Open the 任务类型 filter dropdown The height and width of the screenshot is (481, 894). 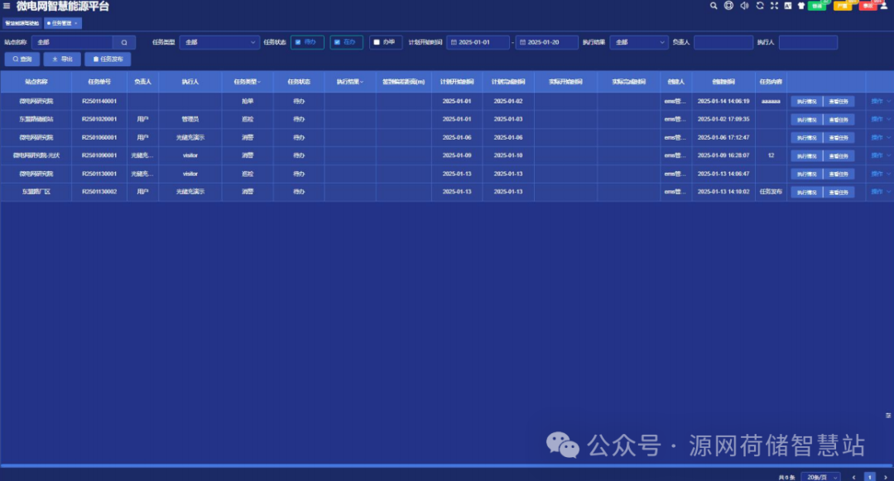pyautogui.click(x=219, y=42)
